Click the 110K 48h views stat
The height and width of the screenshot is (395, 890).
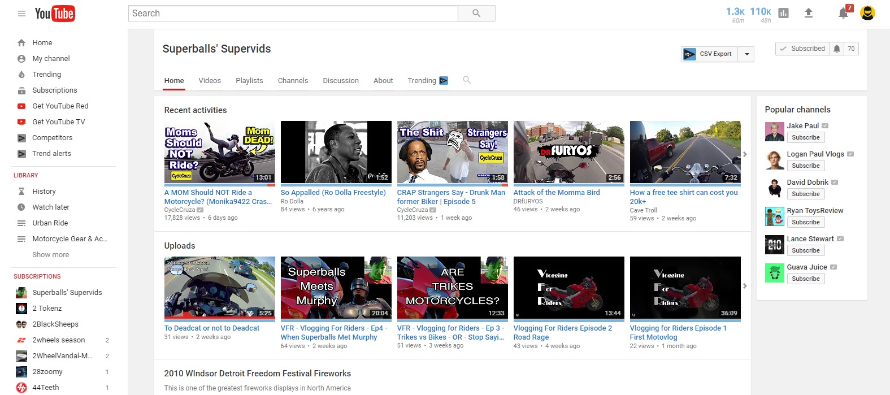click(761, 14)
